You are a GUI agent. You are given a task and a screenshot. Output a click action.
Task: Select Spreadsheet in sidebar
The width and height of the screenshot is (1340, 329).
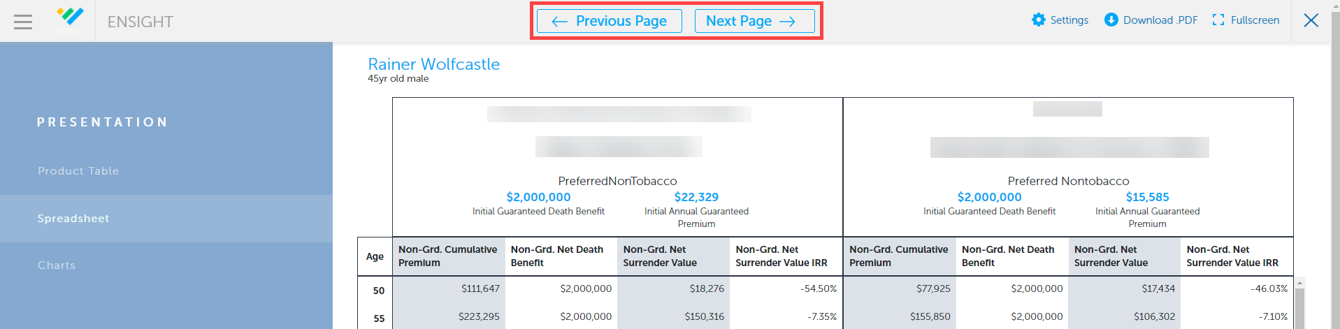point(166,219)
